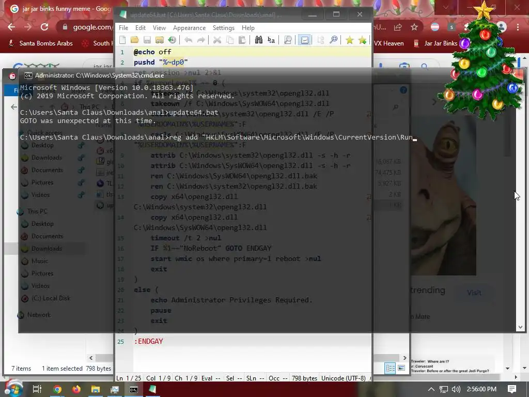Launch Firefox from the taskbar

(76, 389)
